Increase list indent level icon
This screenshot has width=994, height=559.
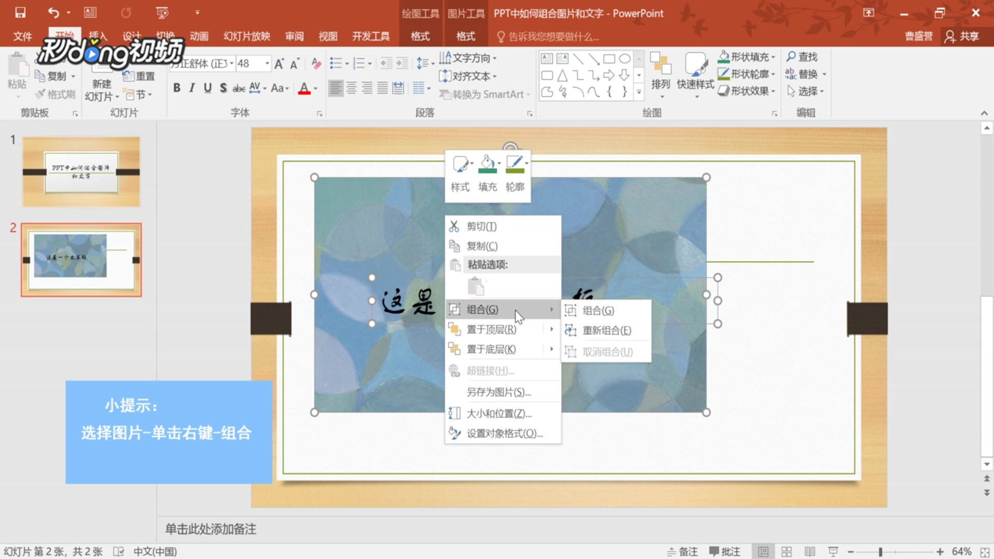[x=402, y=63]
